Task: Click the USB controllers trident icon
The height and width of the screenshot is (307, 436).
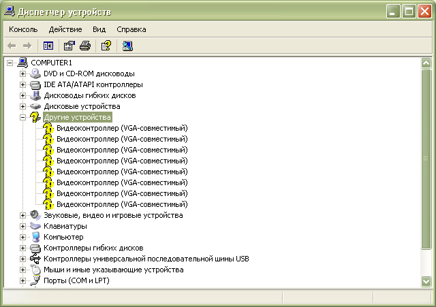Action: [x=35, y=259]
